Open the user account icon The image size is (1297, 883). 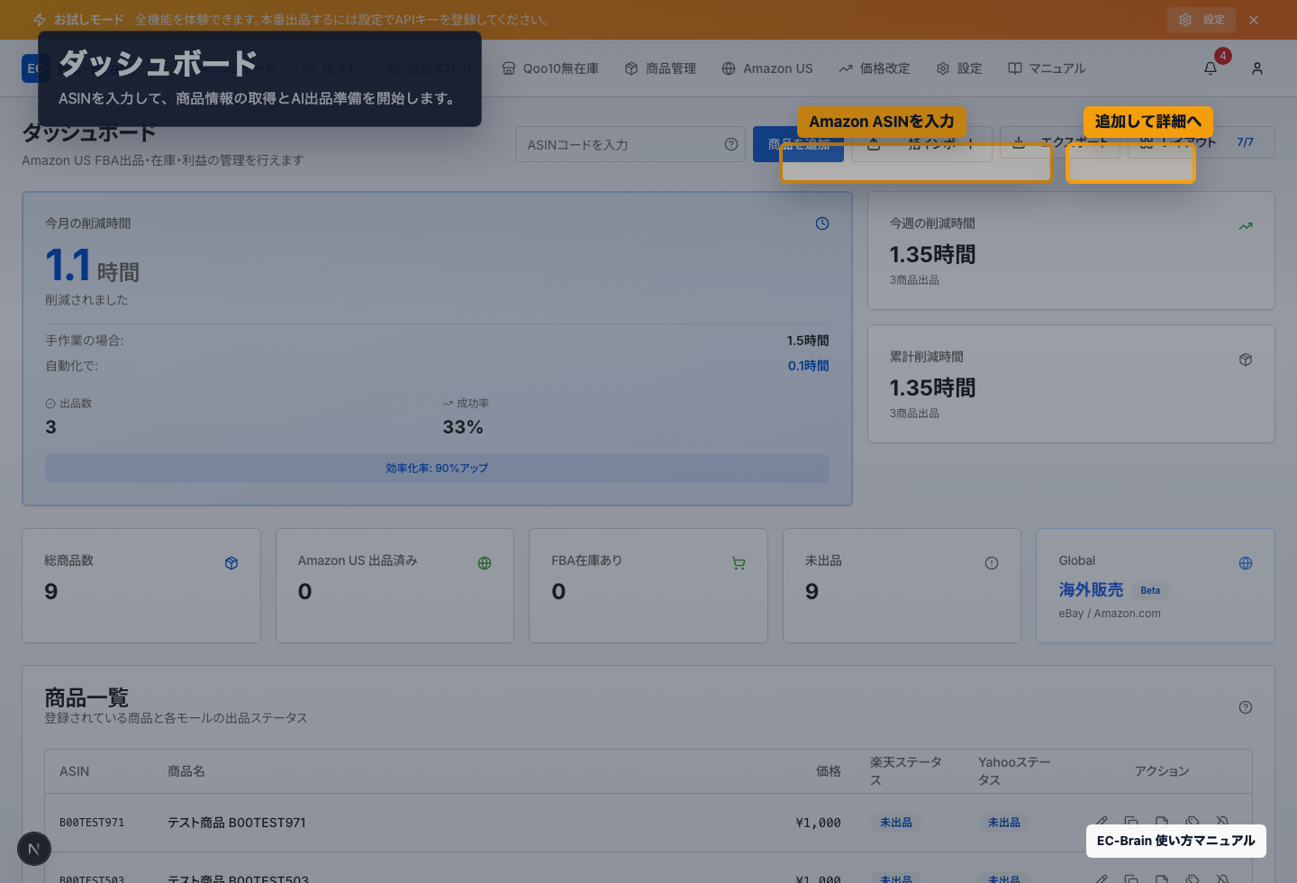[x=1257, y=68]
